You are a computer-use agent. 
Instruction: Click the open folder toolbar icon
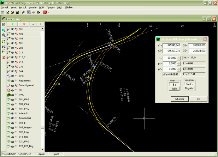click(x=12, y=12)
